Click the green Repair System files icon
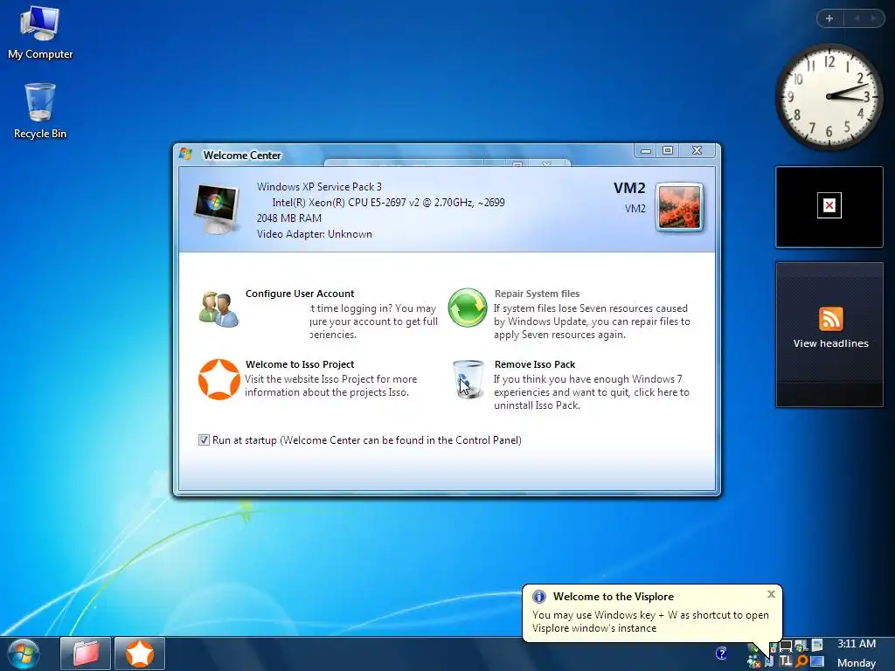895x671 pixels. pos(467,308)
